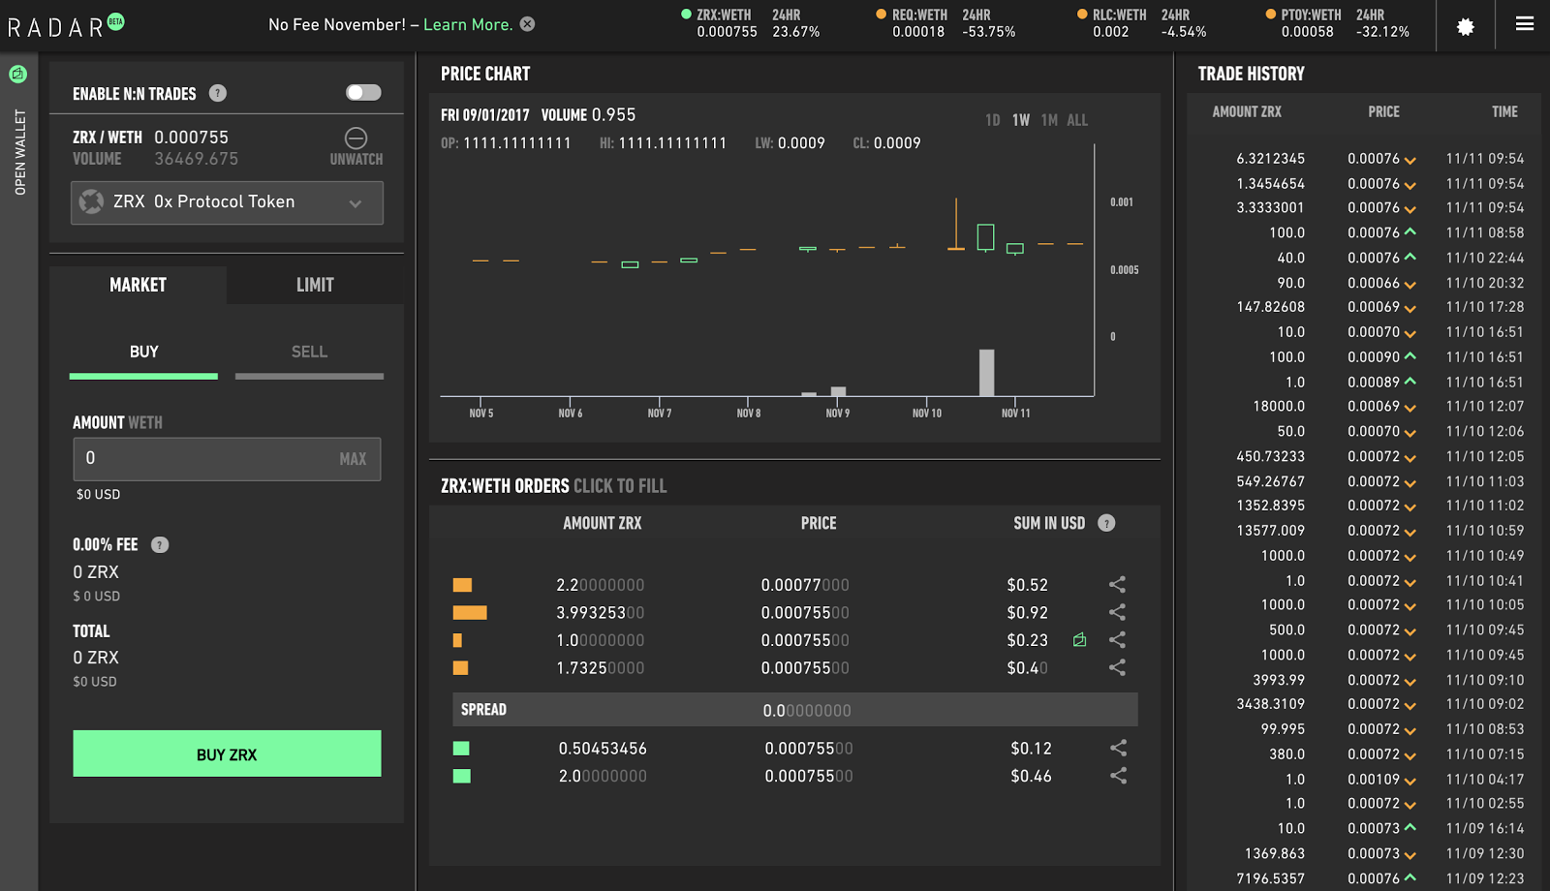Open the hamburger menu

click(1524, 24)
